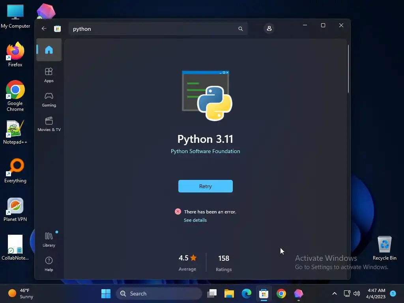This screenshot has width=404, height=303.
Task: Open the See details link
Action: [195, 220]
